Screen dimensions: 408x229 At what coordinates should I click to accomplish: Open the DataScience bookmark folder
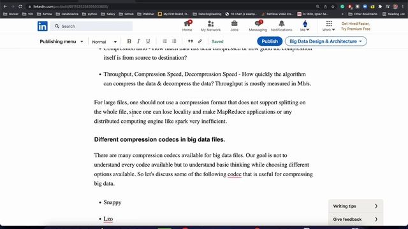coord(67,14)
